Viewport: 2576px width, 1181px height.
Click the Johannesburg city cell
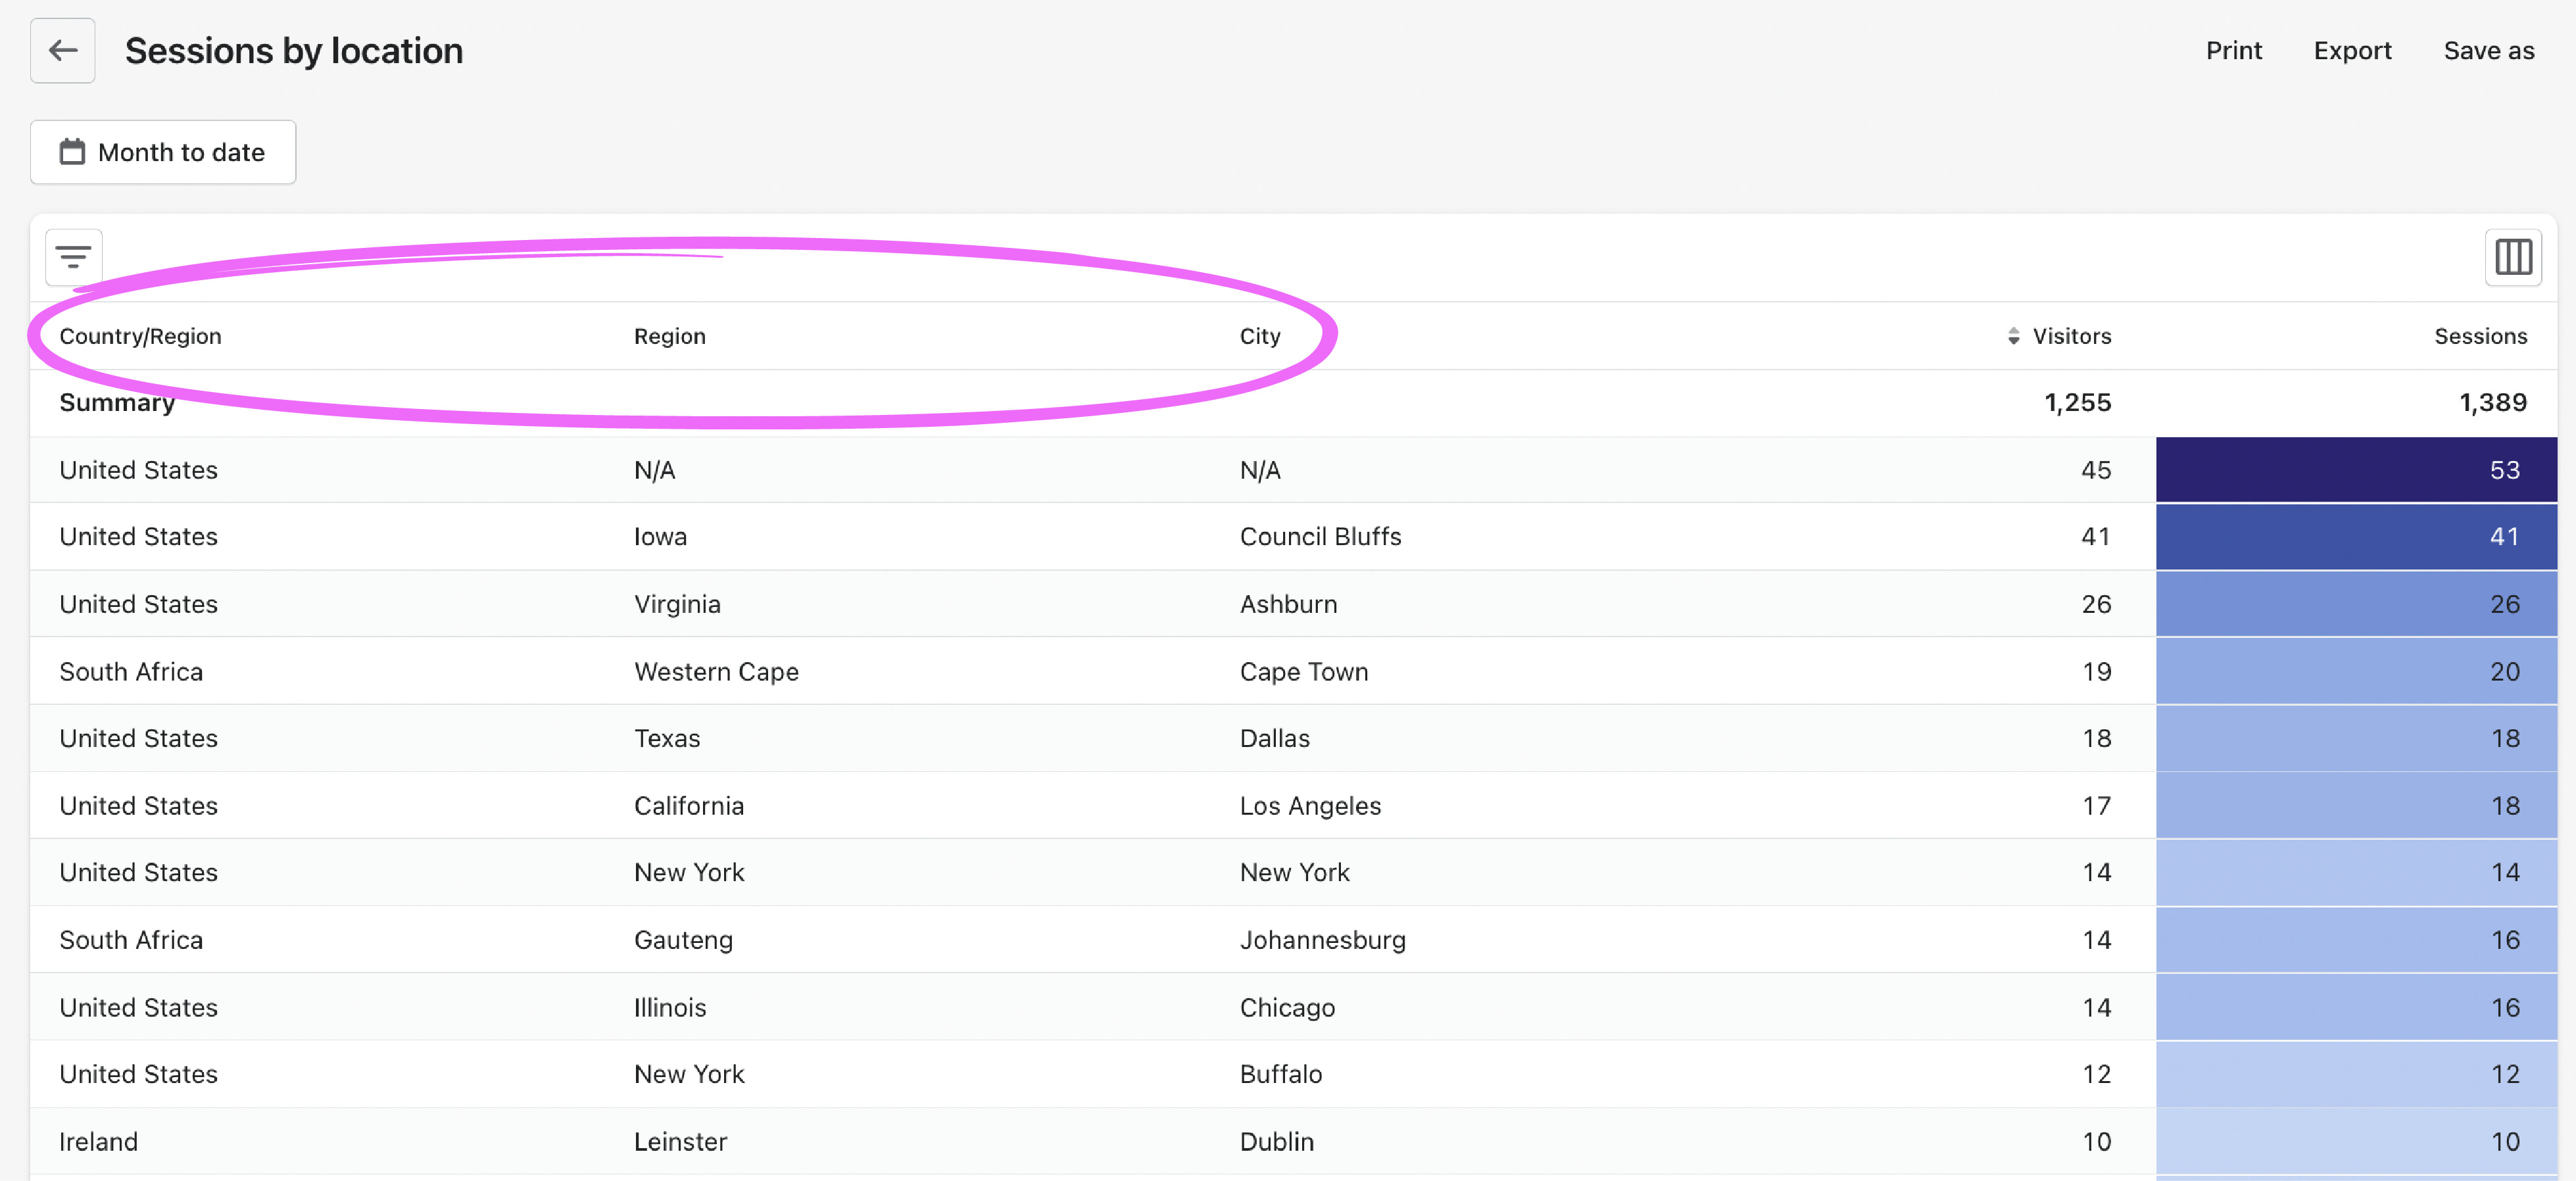[x=1322, y=940]
